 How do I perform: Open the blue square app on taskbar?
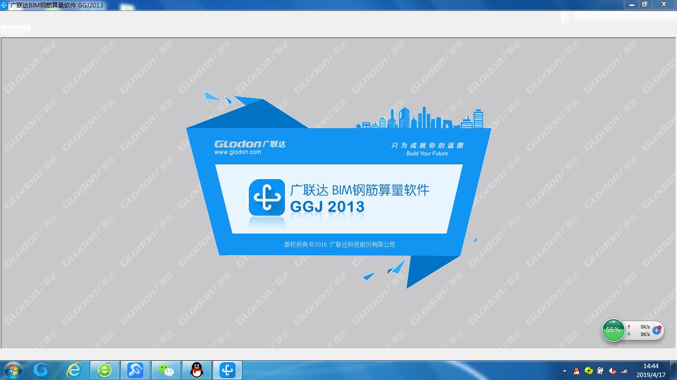(x=135, y=370)
